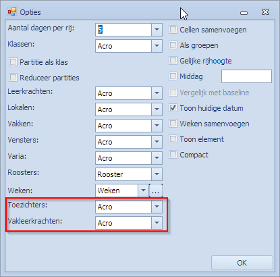Screen dimensions: 280x277
Task: Check the Weken samenvoegen option
Action: [x=173, y=124]
